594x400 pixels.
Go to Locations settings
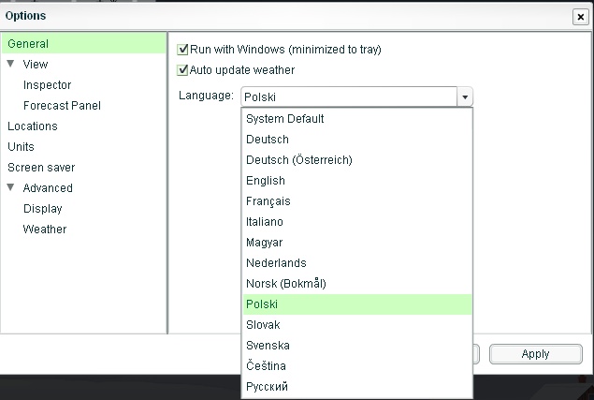click(33, 126)
